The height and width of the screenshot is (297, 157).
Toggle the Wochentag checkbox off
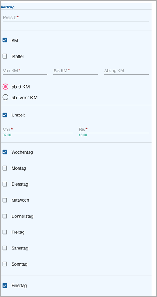(x=5, y=152)
